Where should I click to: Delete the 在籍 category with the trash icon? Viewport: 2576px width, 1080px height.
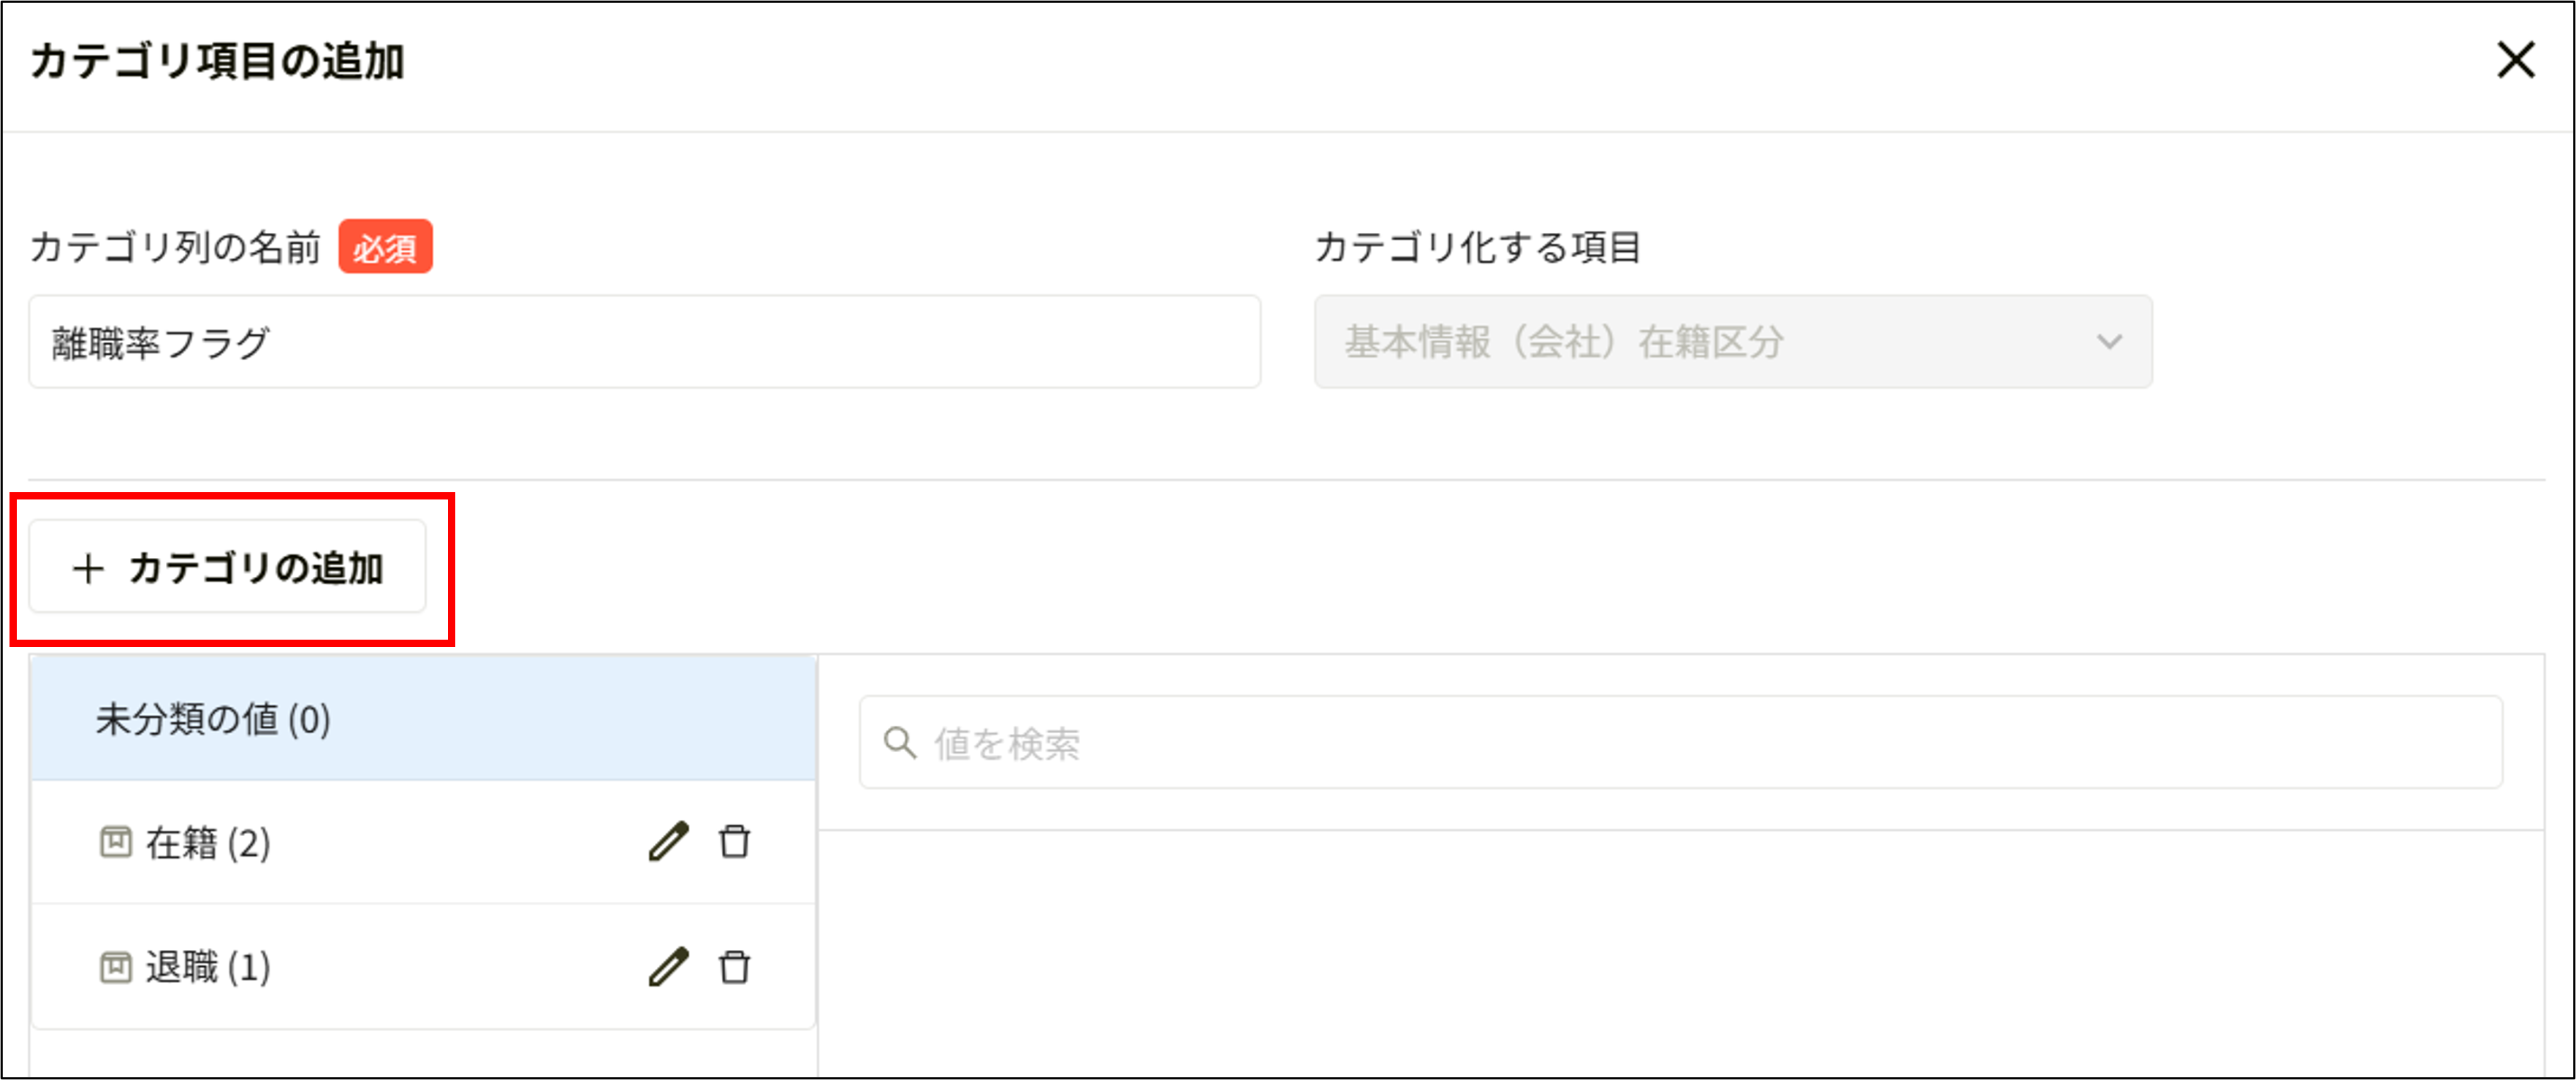(735, 842)
